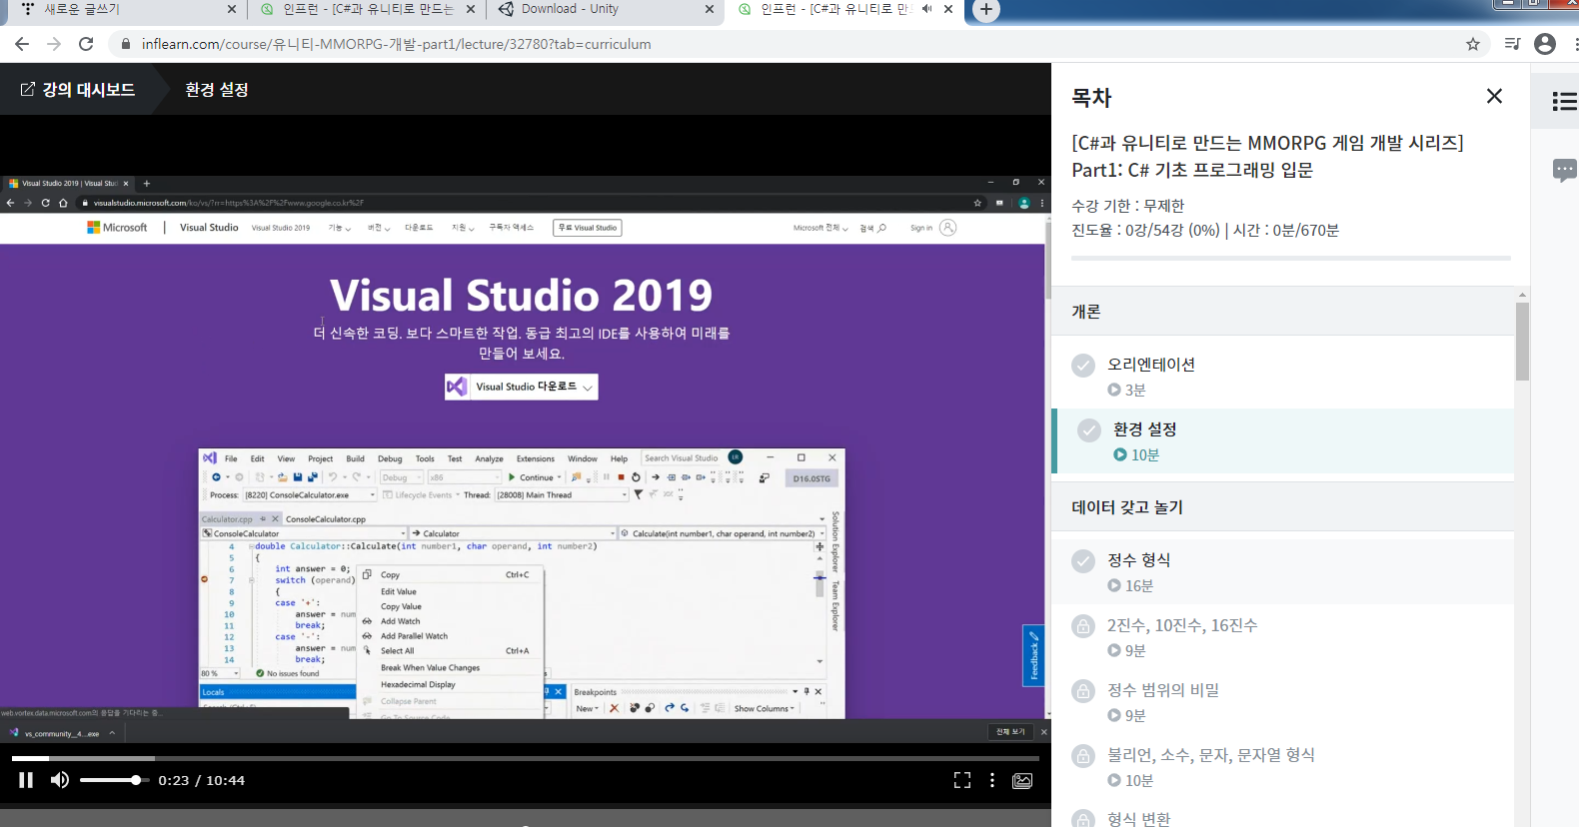Click the inflearn address bar URL
The width and height of the screenshot is (1579, 827).
[396, 44]
